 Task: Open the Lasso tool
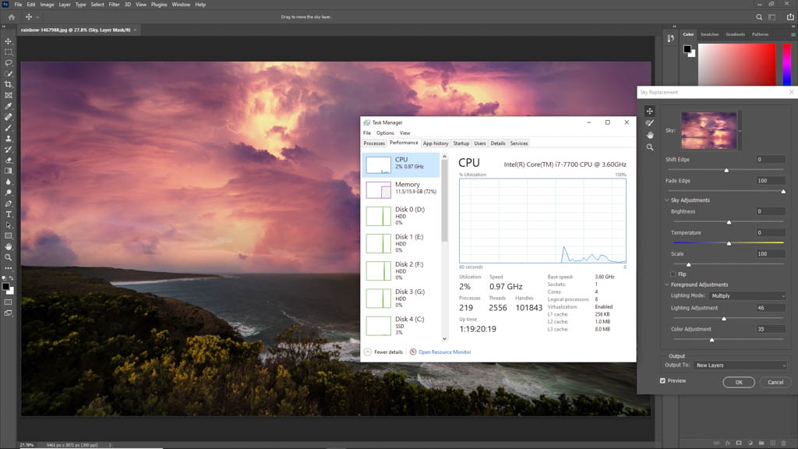point(9,64)
